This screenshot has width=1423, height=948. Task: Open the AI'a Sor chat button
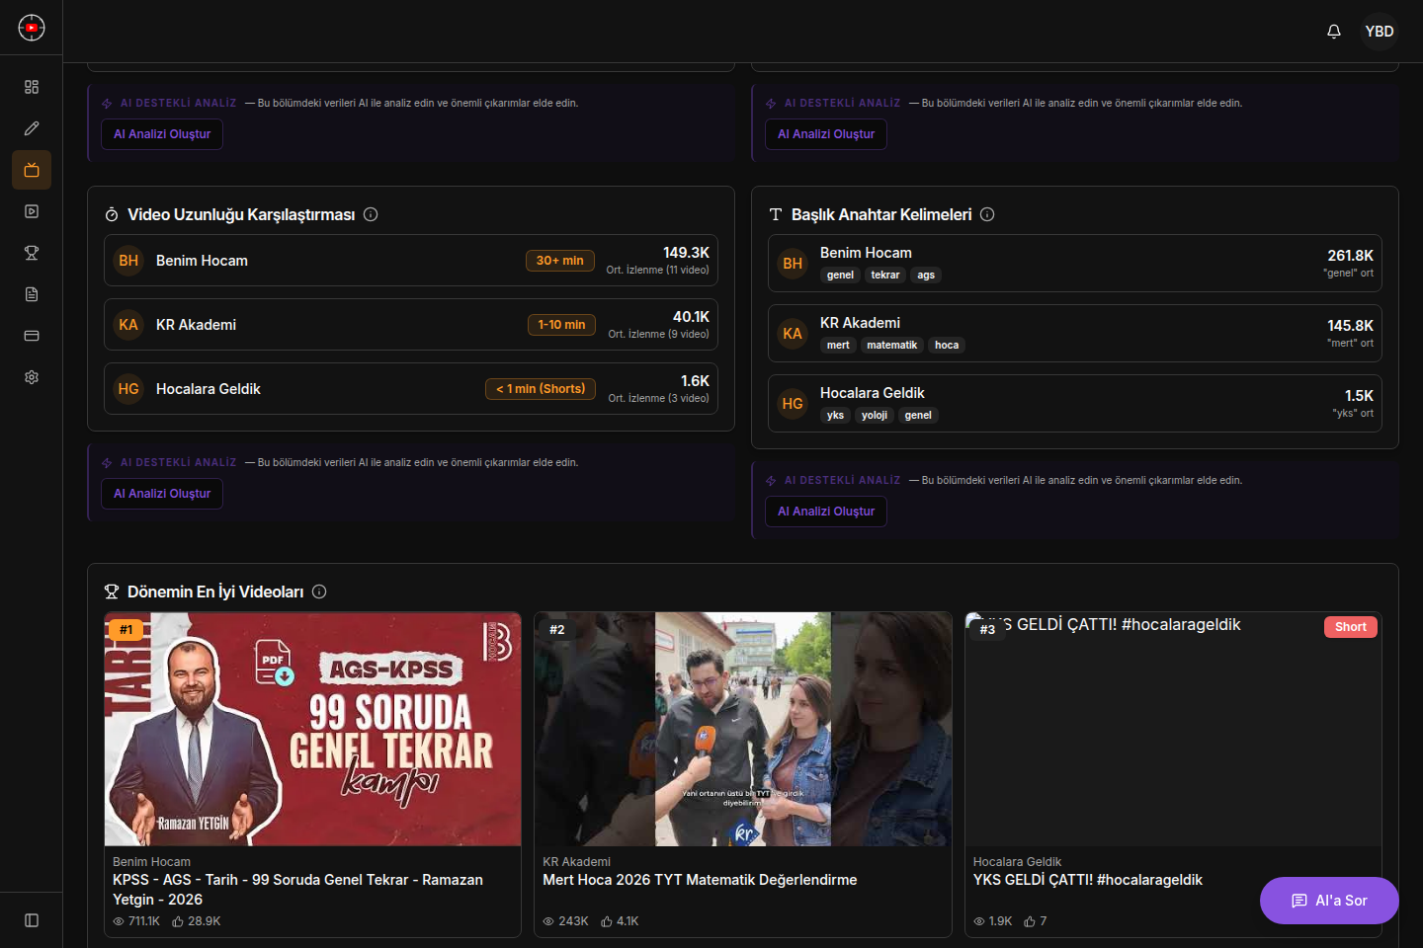(x=1329, y=901)
